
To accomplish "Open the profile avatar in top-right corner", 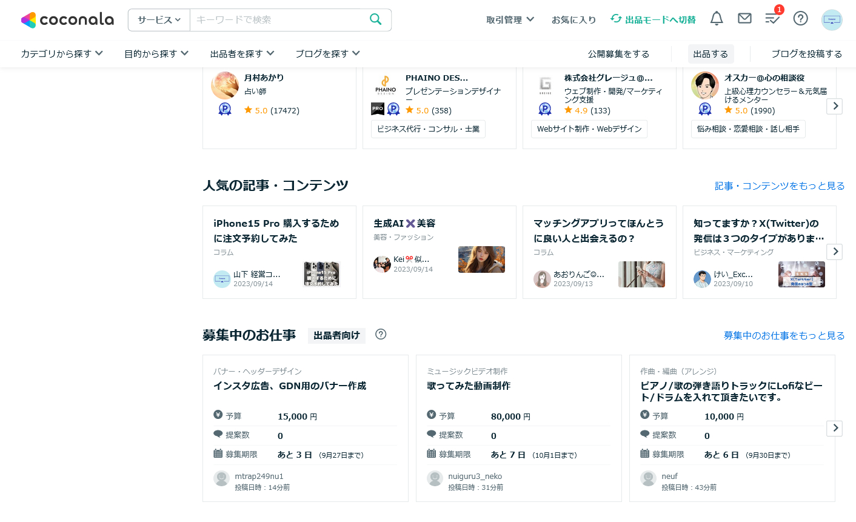I will (x=832, y=19).
